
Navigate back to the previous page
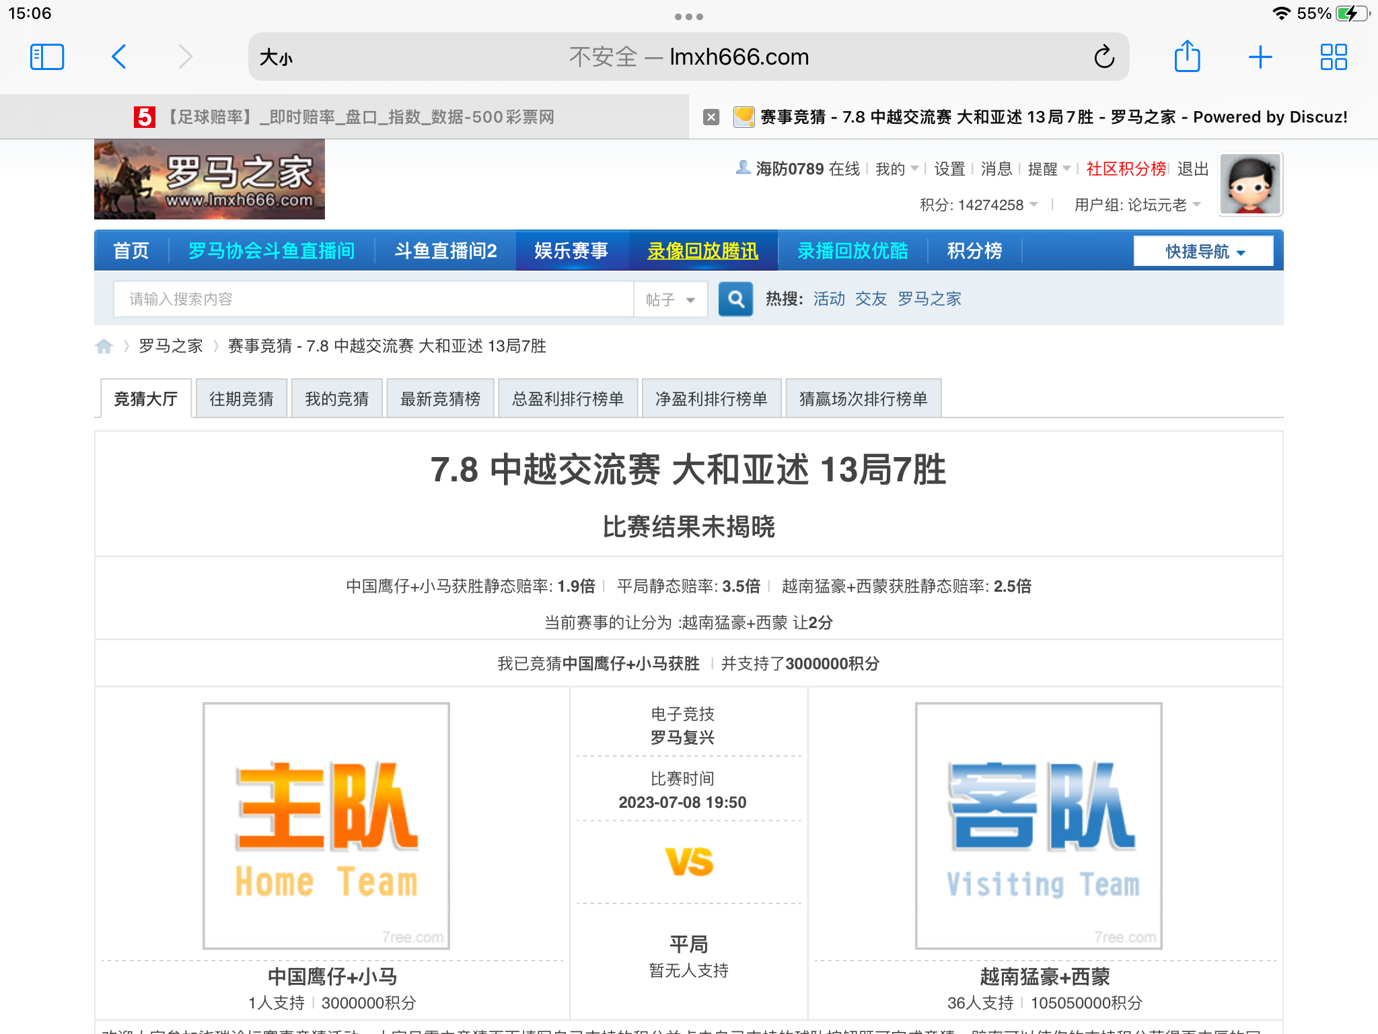click(x=118, y=57)
